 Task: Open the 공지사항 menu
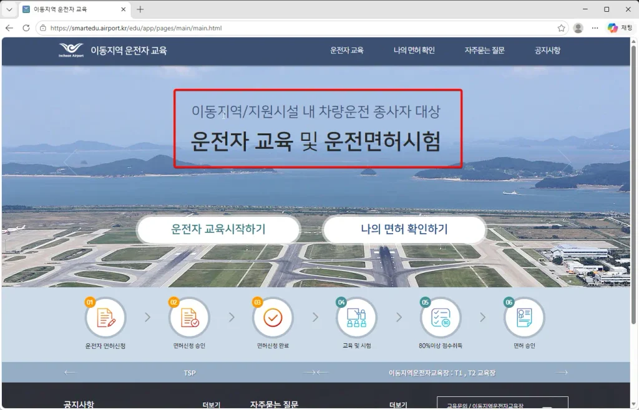point(547,50)
